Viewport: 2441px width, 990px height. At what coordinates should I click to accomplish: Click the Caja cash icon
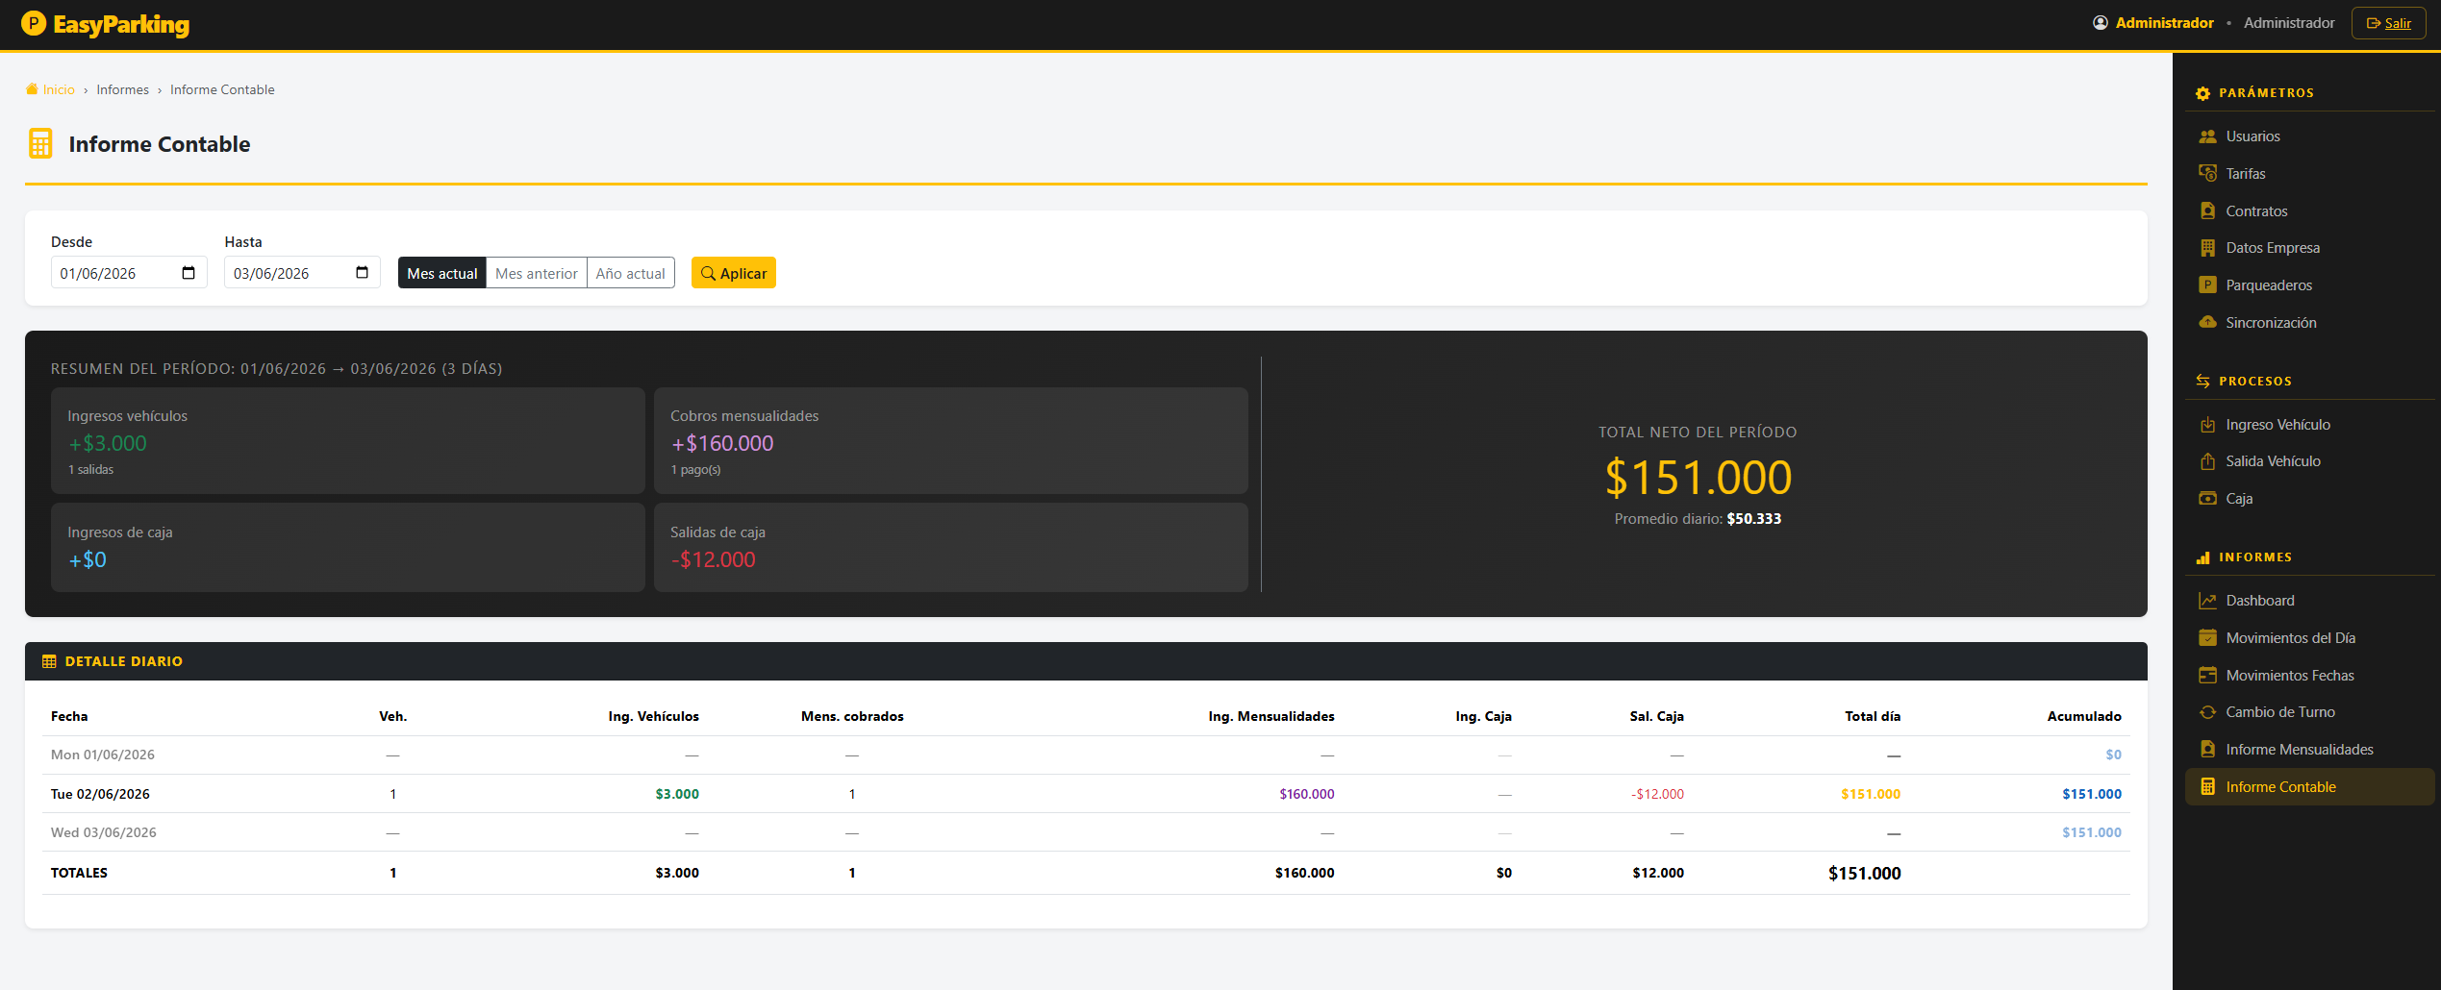pyautogui.click(x=2208, y=499)
